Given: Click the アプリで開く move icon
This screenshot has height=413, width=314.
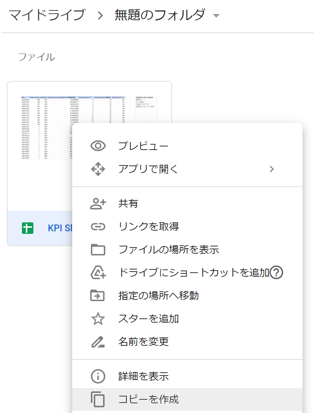Looking at the screenshot, I should click(97, 169).
